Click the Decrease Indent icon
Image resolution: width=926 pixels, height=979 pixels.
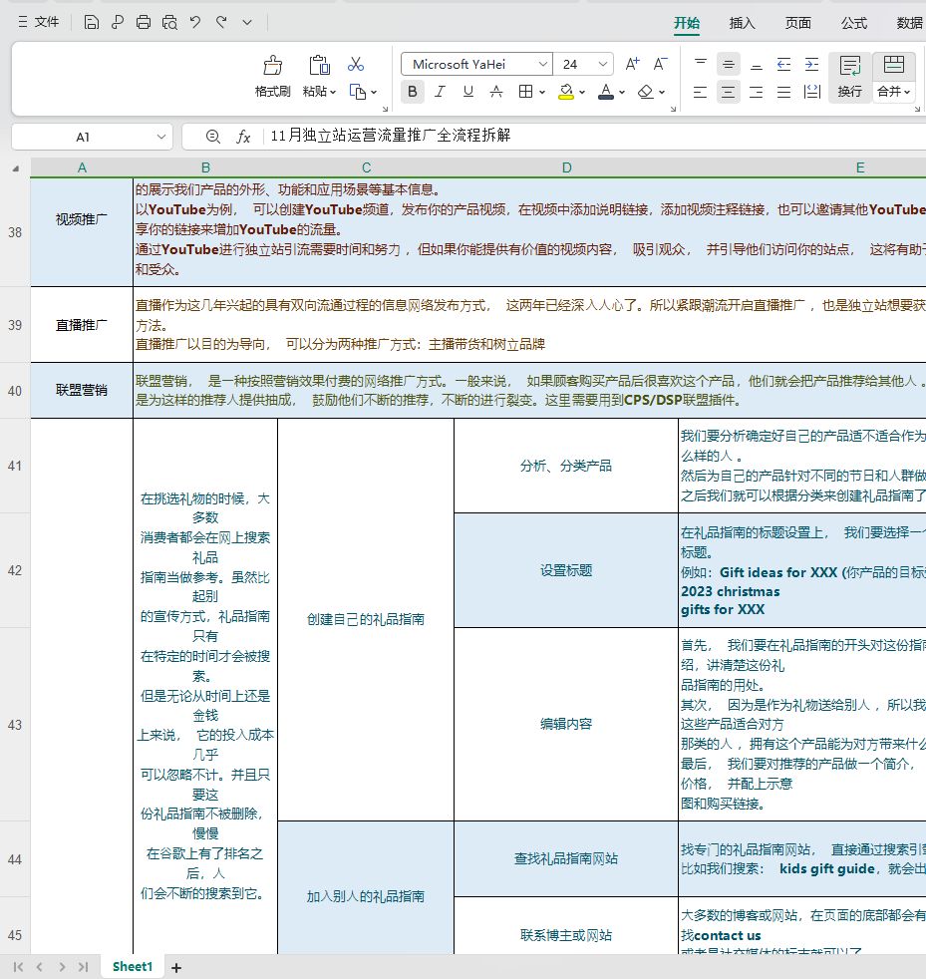tap(783, 64)
